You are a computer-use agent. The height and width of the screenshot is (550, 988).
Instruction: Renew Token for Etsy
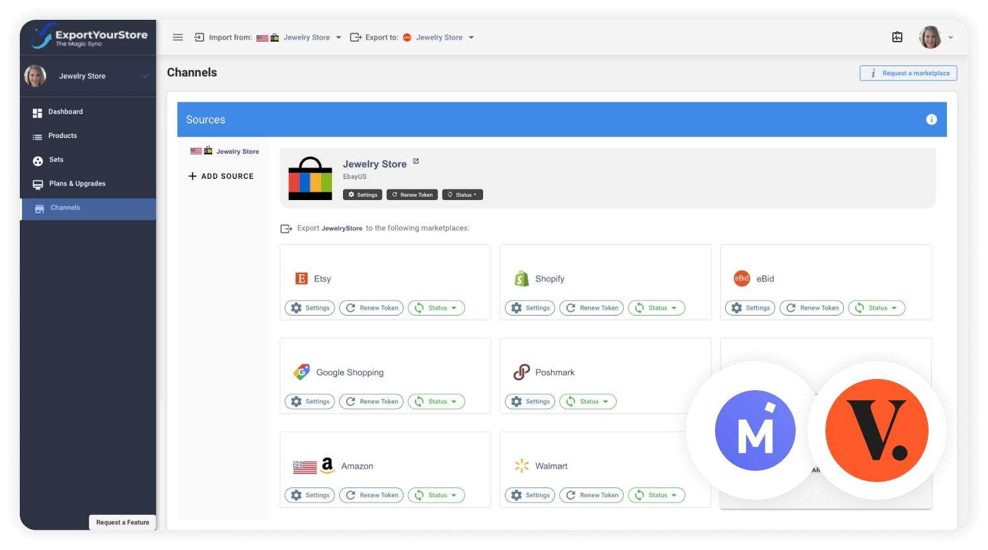pos(371,308)
